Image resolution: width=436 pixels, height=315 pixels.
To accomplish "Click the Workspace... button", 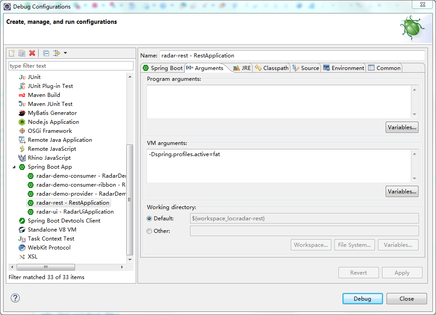I will (x=311, y=245).
